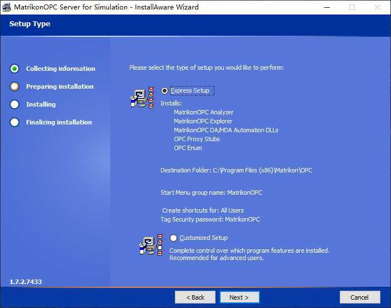Viewport: 391px width, 308px height.
Task: Click 'Complete control over which program features' description
Action: pyautogui.click(x=250, y=251)
